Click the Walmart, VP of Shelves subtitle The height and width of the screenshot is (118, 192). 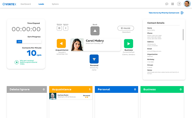click(67, 97)
